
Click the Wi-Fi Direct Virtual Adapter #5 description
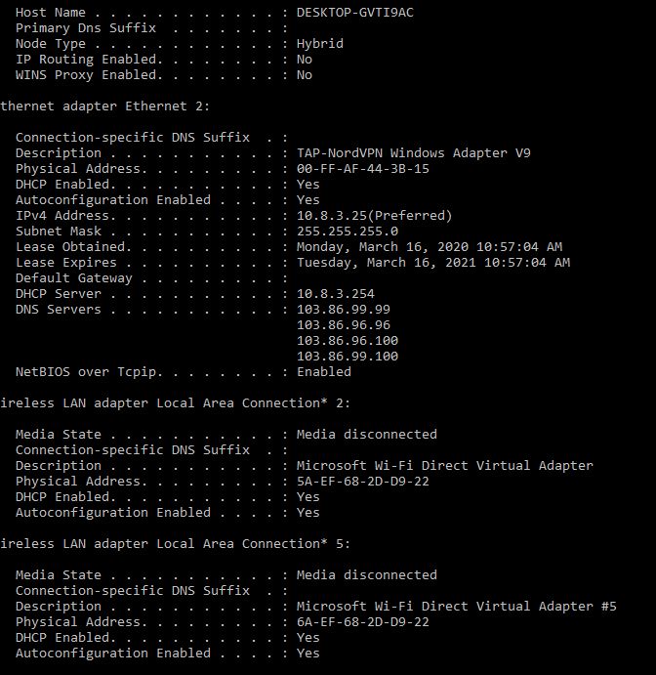point(457,607)
